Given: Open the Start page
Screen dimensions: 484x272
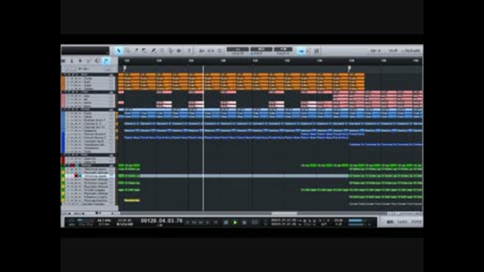Looking at the screenshot, I should tap(376, 51).
